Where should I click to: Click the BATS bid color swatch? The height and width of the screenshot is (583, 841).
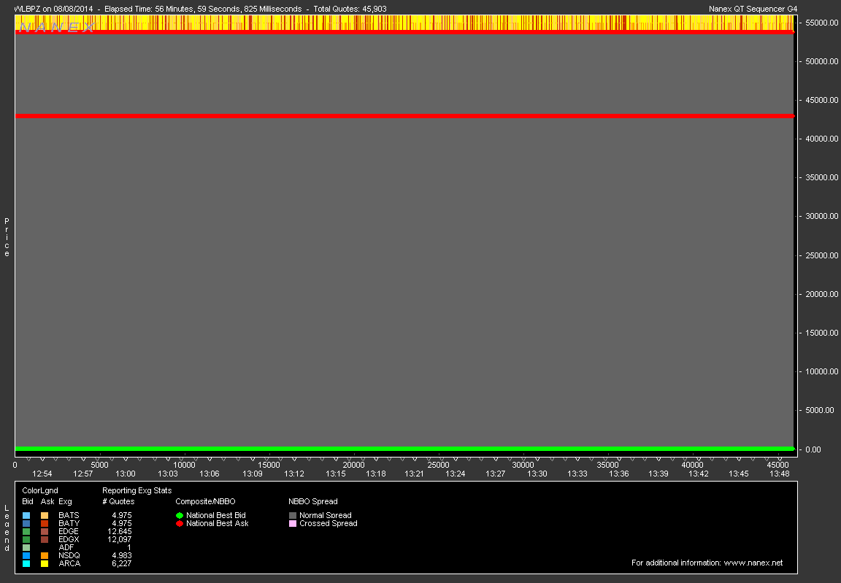[x=26, y=515]
